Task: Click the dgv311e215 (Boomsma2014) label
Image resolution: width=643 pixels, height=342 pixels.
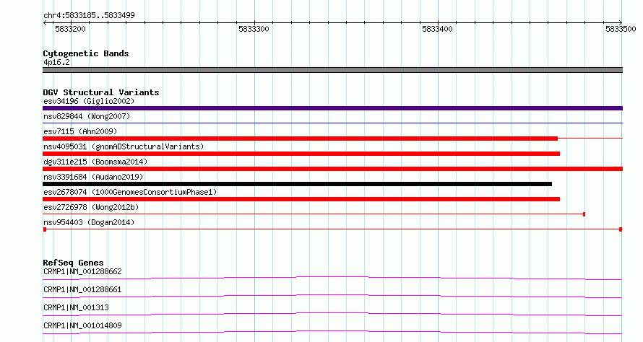Action: tap(95, 162)
